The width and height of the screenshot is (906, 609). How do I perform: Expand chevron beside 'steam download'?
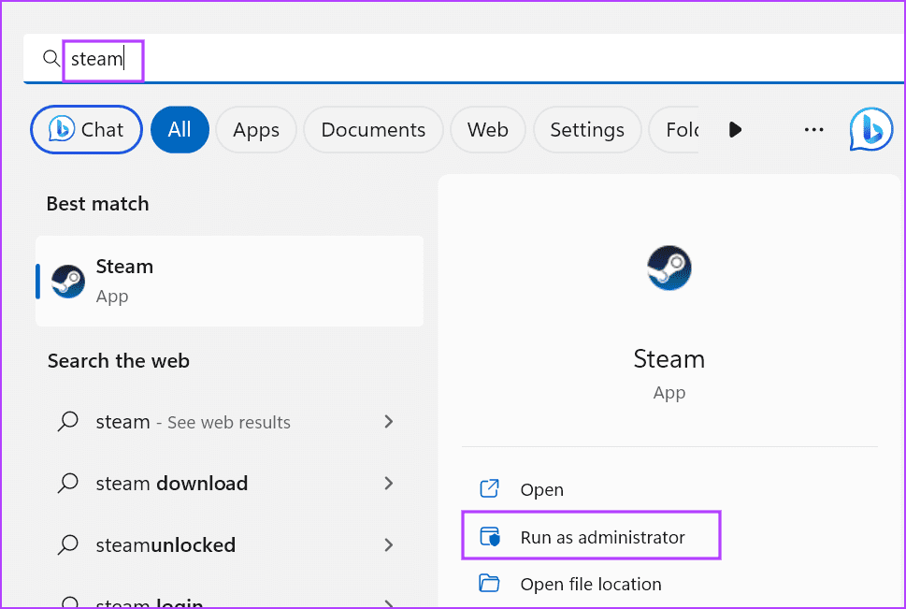point(389,483)
